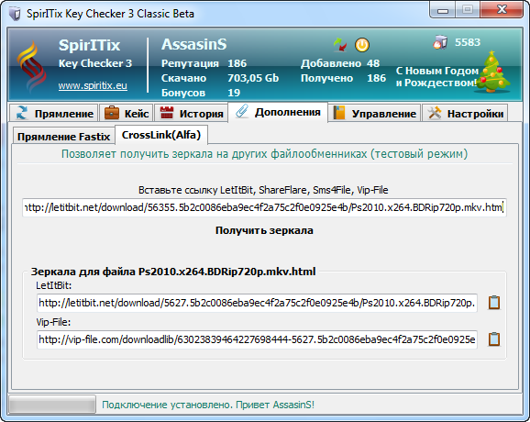Open the Настройки tab
The height and width of the screenshot is (422, 530).
coord(465,113)
